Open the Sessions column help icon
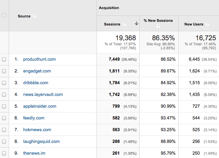Screen dimensions: 219x158 (124, 24)
